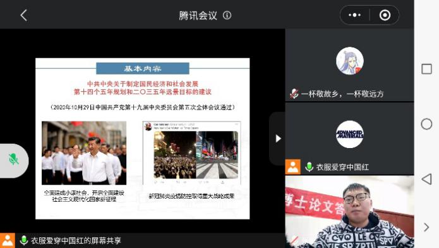Tap the Android home circle button
The width and height of the screenshot is (439, 248).
[426, 124]
